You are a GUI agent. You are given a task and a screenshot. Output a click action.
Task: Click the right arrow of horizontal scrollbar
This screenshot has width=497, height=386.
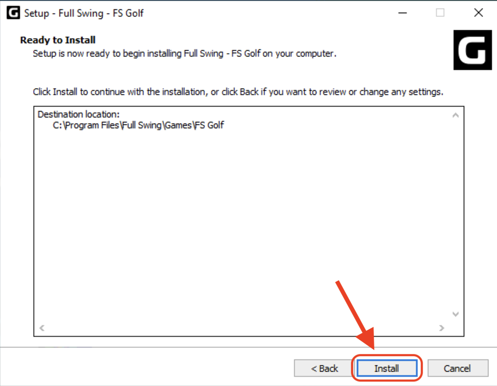click(441, 328)
